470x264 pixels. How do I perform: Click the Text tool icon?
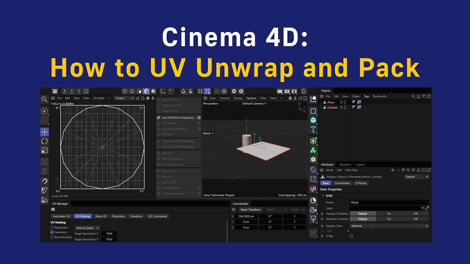click(x=313, y=129)
